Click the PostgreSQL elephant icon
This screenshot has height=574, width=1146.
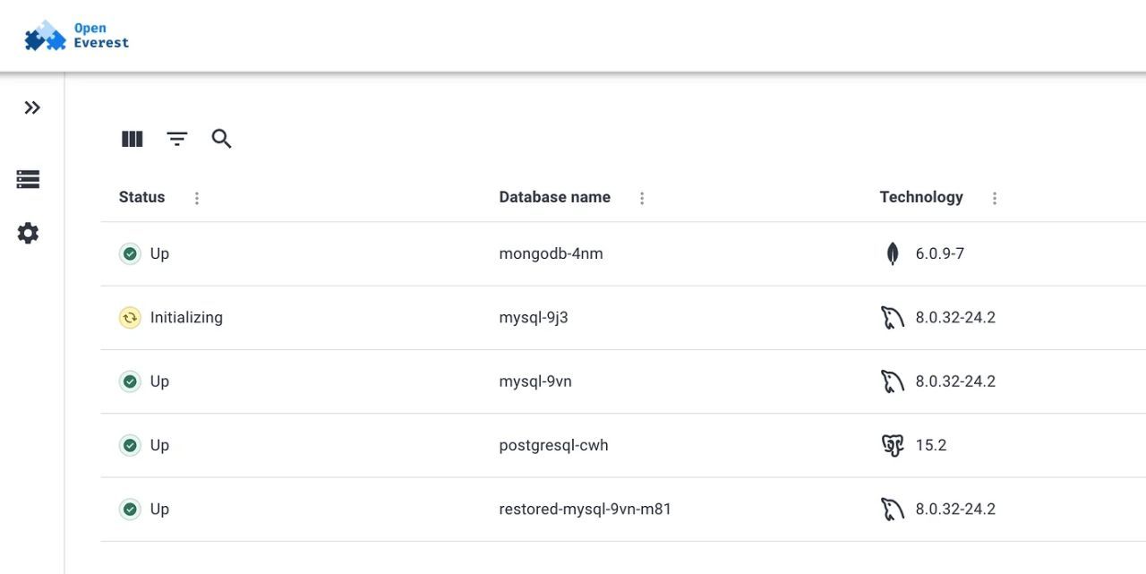(893, 445)
